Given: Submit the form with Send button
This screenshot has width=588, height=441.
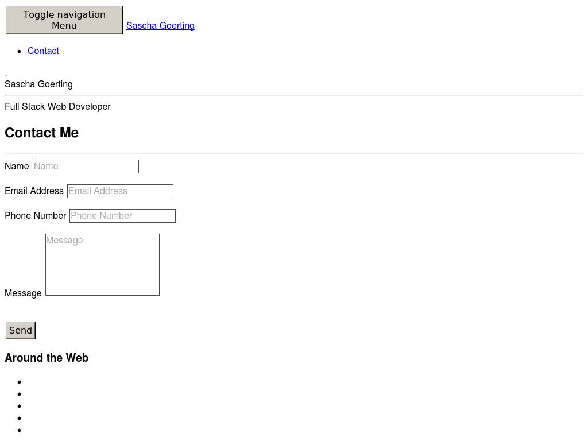Looking at the screenshot, I should [21, 330].
